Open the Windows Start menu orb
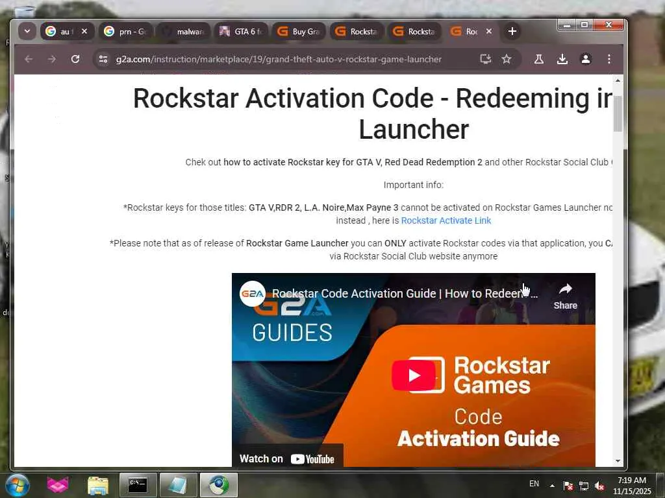The image size is (665, 498). click(x=17, y=485)
